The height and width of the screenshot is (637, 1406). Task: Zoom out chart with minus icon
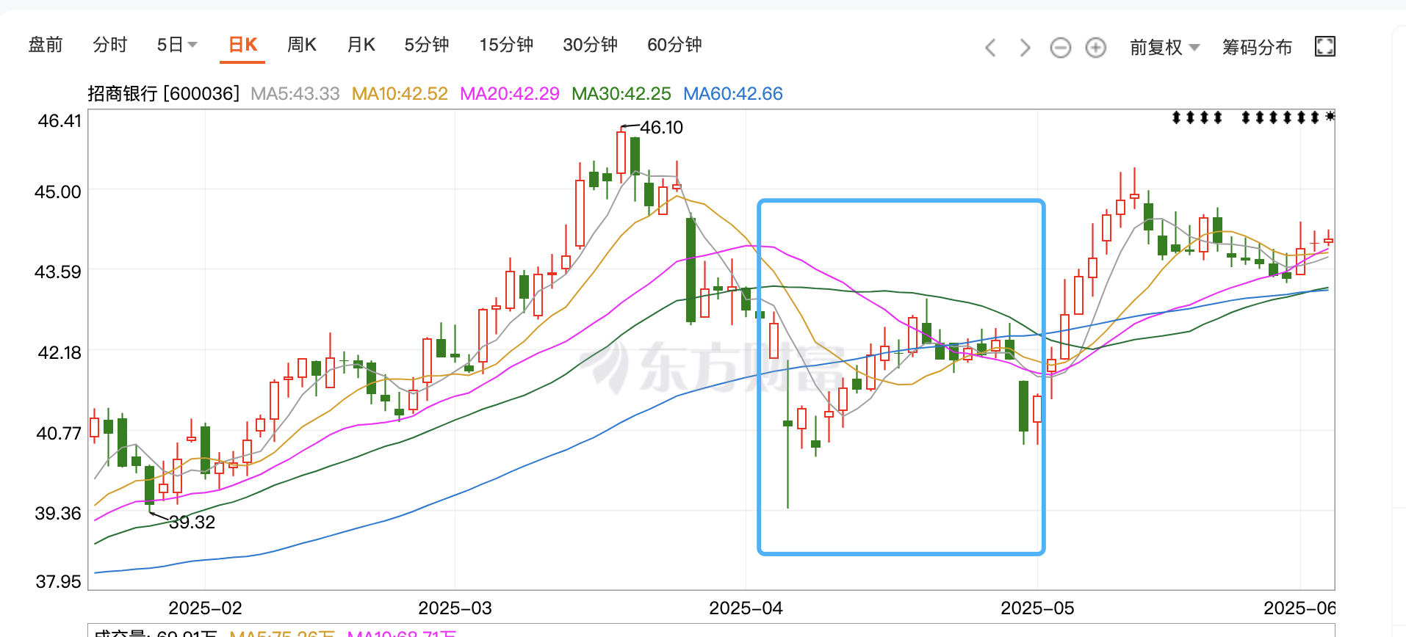click(x=1060, y=48)
